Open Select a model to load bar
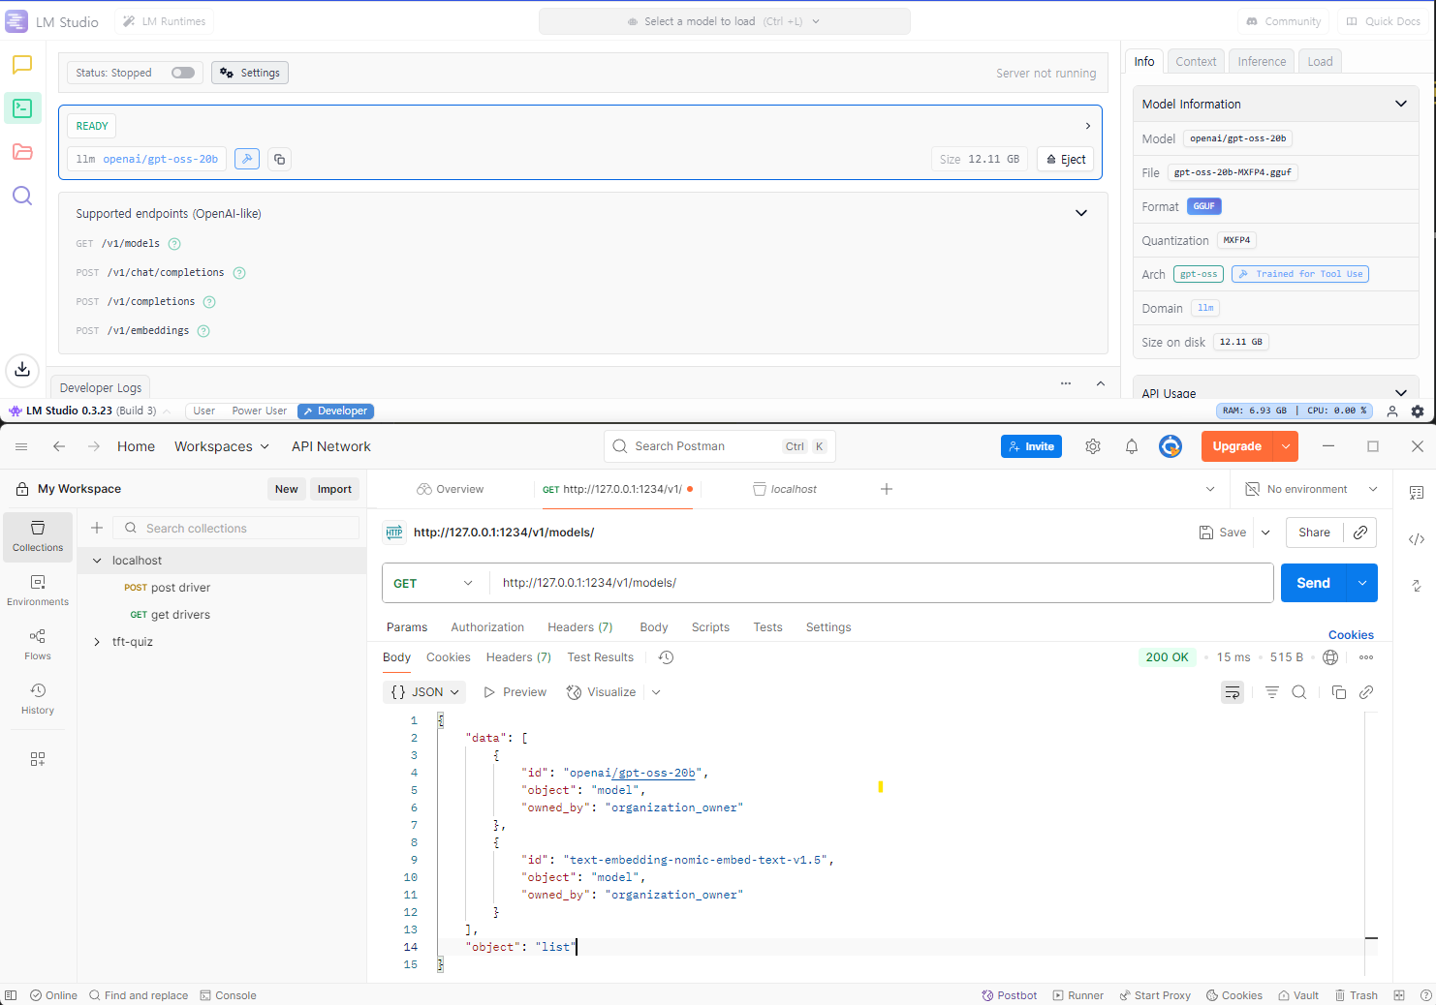This screenshot has width=1436, height=1005. 724,21
